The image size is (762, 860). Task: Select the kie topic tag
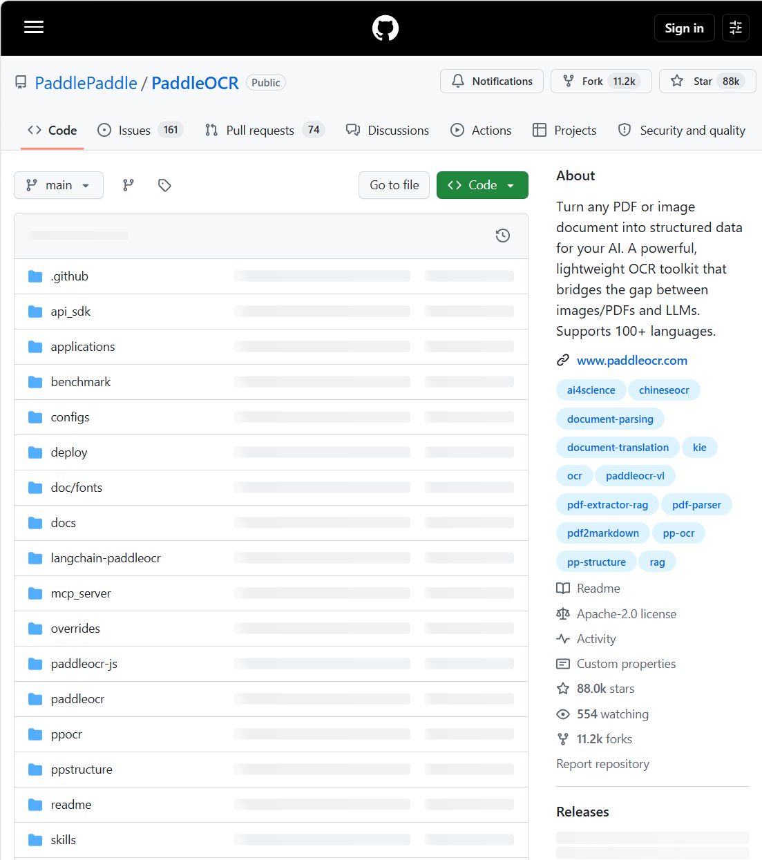700,448
